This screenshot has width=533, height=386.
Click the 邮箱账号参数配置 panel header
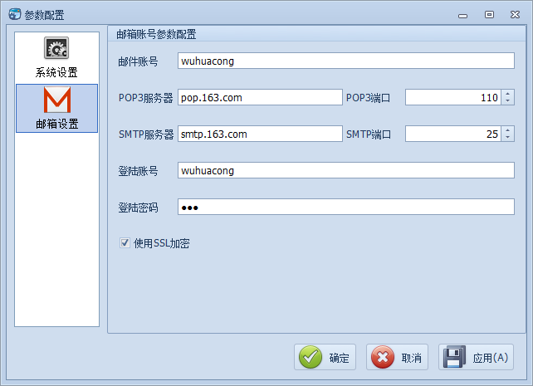coord(317,34)
